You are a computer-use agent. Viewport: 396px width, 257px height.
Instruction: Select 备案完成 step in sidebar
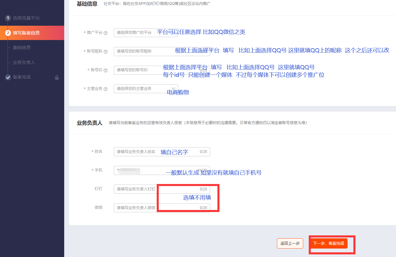pos(22,77)
